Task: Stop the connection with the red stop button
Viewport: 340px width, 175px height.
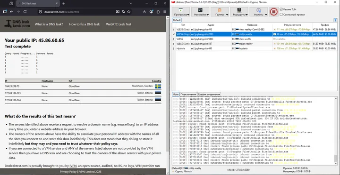Action: [x=273, y=12]
